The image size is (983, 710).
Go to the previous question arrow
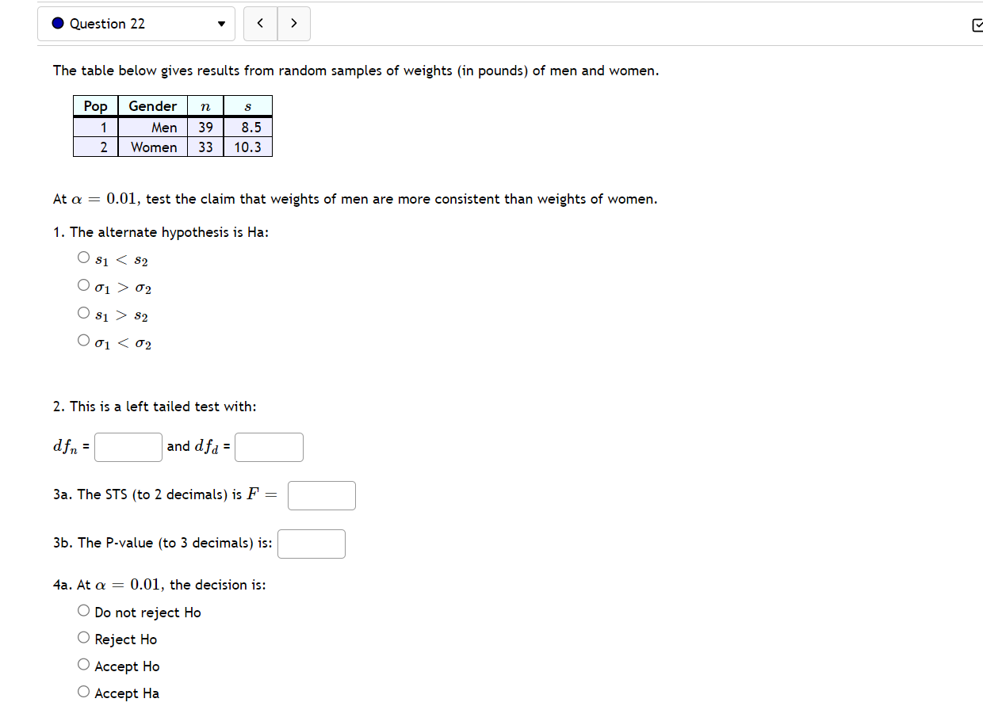click(x=260, y=24)
